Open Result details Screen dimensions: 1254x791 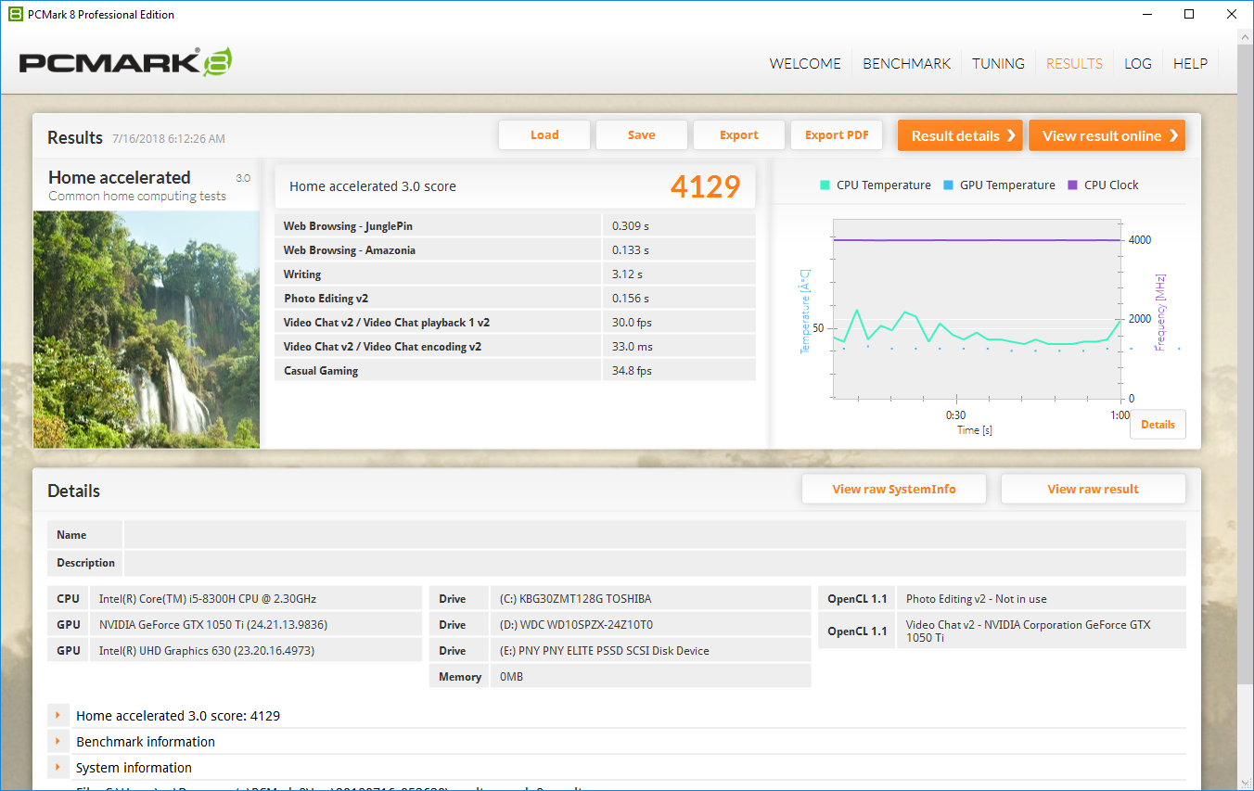[960, 135]
